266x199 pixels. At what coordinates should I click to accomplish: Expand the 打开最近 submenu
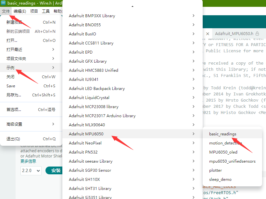[x=31, y=49]
